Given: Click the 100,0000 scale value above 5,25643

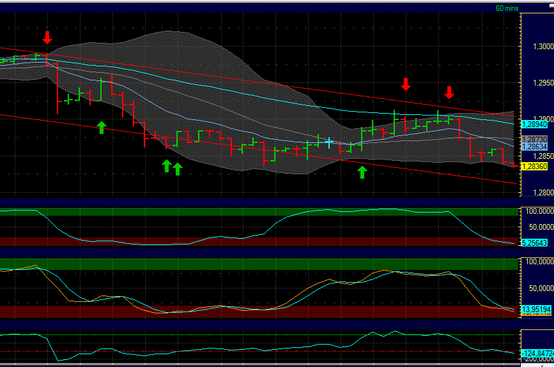Looking at the screenshot, I should click(x=539, y=211).
